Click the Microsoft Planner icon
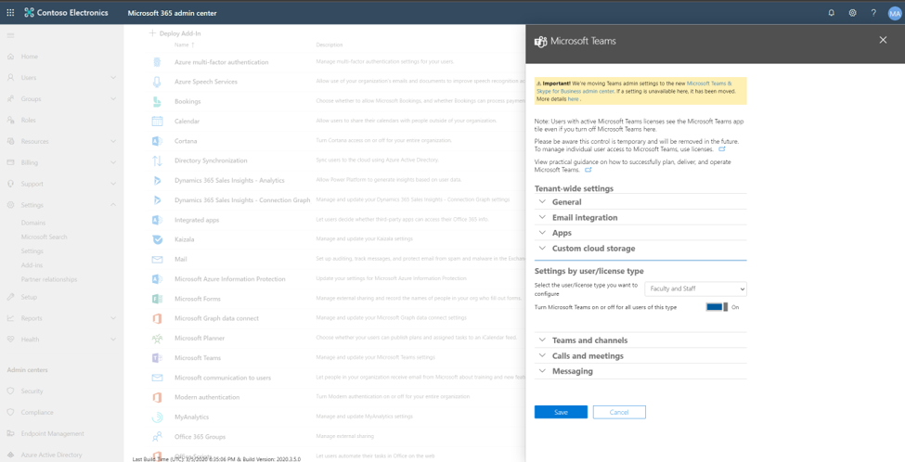The image size is (905, 462). [x=157, y=338]
